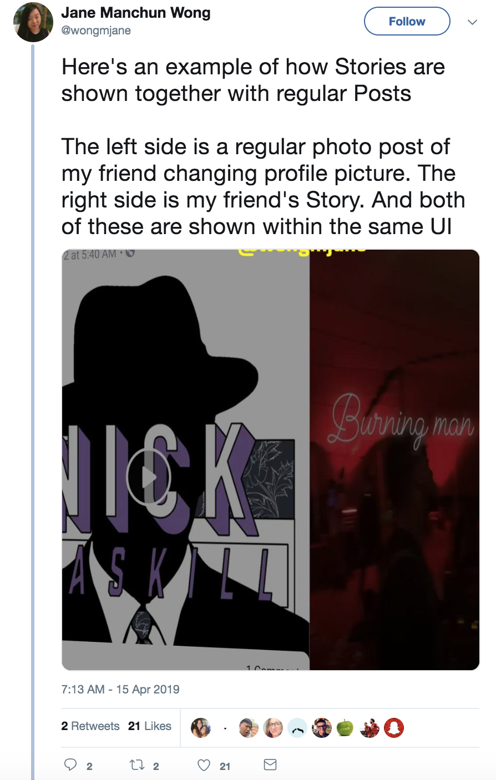Click the red Snapchat ghost liker avatar
The height and width of the screenshot is (780, 496).
coord(394,727)
